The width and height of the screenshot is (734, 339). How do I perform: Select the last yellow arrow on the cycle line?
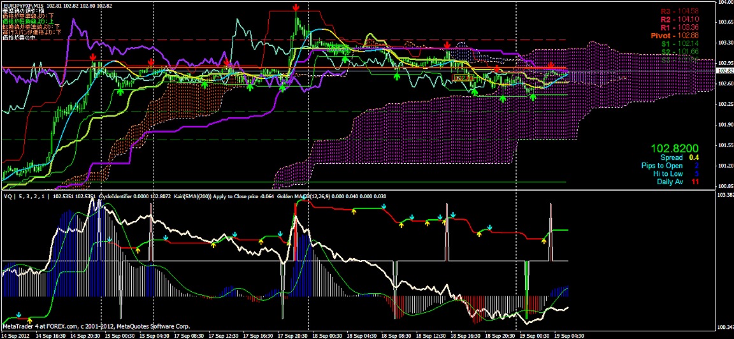543,241
